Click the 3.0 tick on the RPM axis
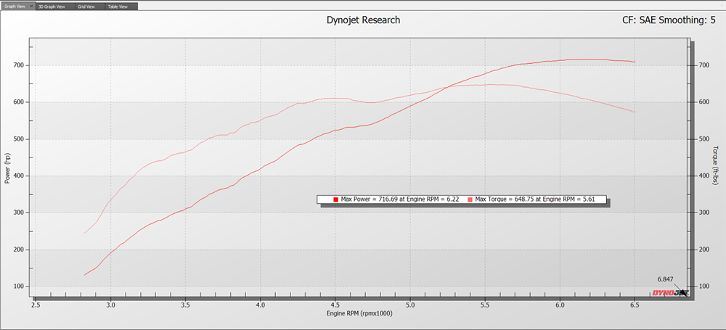Viewport: 726px width, 330px height. (111, 306)
